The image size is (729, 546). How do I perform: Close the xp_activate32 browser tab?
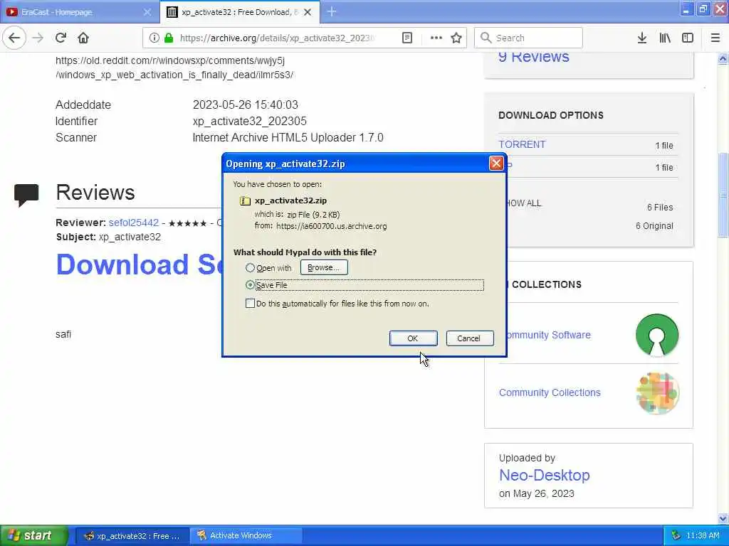pos(308,12)
